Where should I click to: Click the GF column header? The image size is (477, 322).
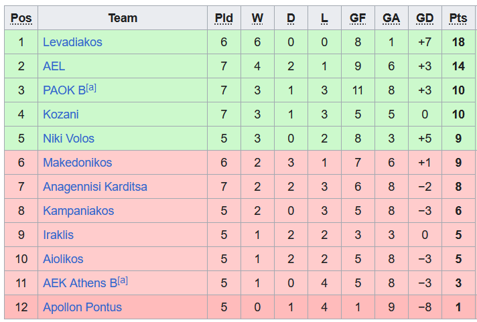click(358, 18)
